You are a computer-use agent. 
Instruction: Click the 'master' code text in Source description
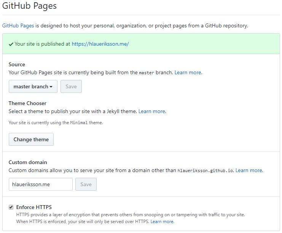147,73
